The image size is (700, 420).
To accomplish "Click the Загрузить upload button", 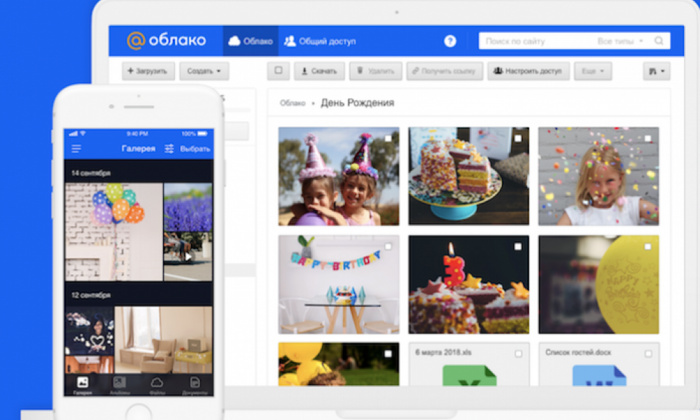I will [148, 71].
